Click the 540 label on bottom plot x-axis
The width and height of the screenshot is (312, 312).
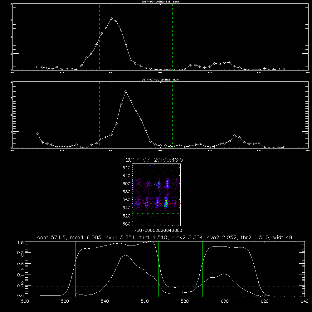(x=105, y=301)
